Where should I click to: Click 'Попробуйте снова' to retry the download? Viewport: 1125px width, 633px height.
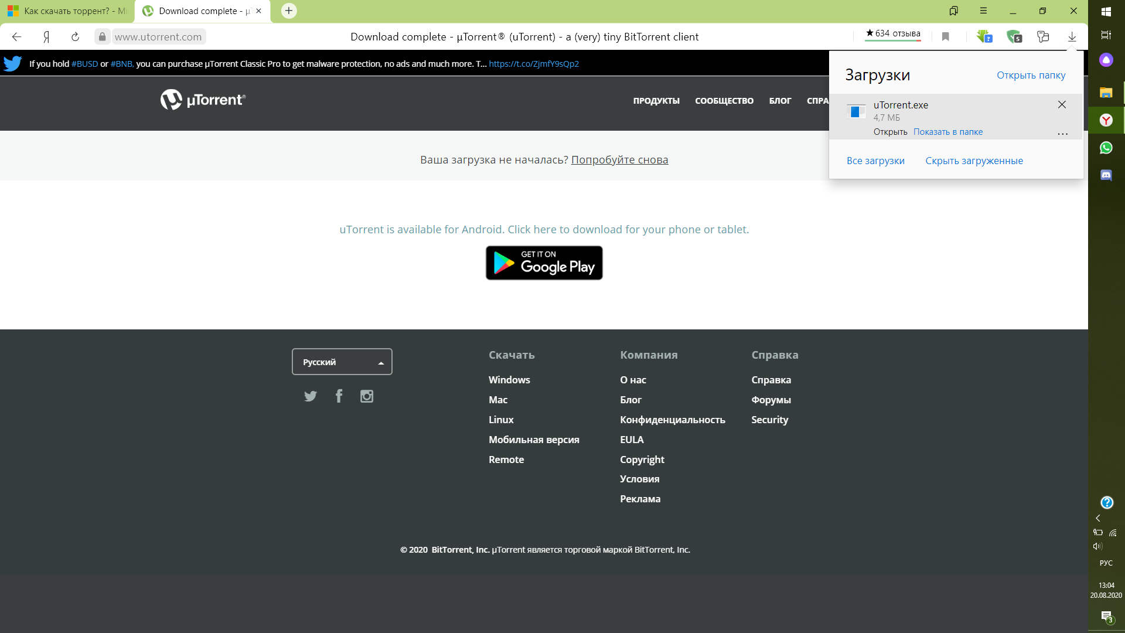click(619, 160)
